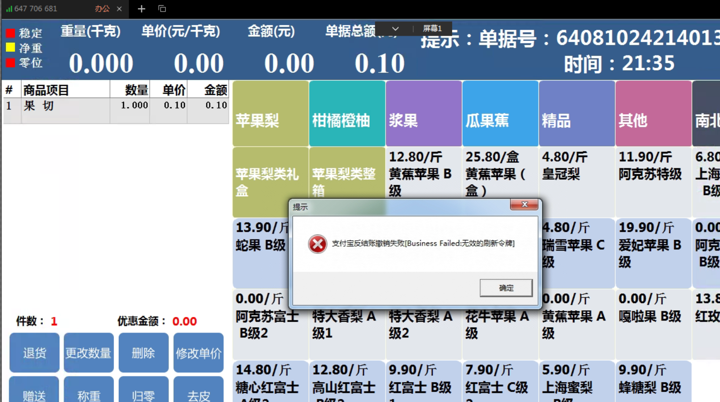Select product 上海蜜梨 5.90/斤
The height and width of the screenshot is (402, 720).
(577, 381)
